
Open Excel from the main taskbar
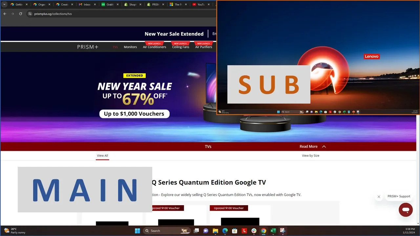coord(273,231)
